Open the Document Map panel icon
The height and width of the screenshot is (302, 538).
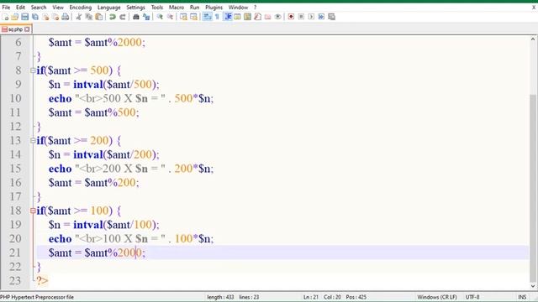247,17
